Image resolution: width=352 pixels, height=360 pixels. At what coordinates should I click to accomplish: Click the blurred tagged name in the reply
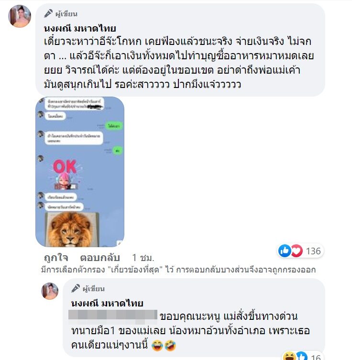tap(113, 315)
